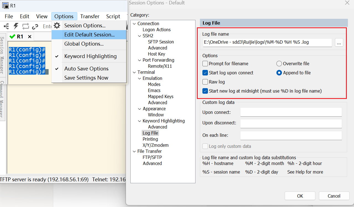
Task: Select the Append to file radio button
Action: pos(279,73)
